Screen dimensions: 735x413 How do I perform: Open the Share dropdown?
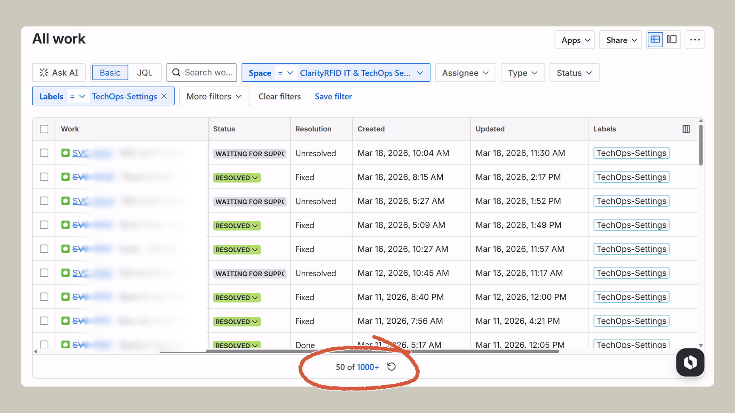[620, 40]
